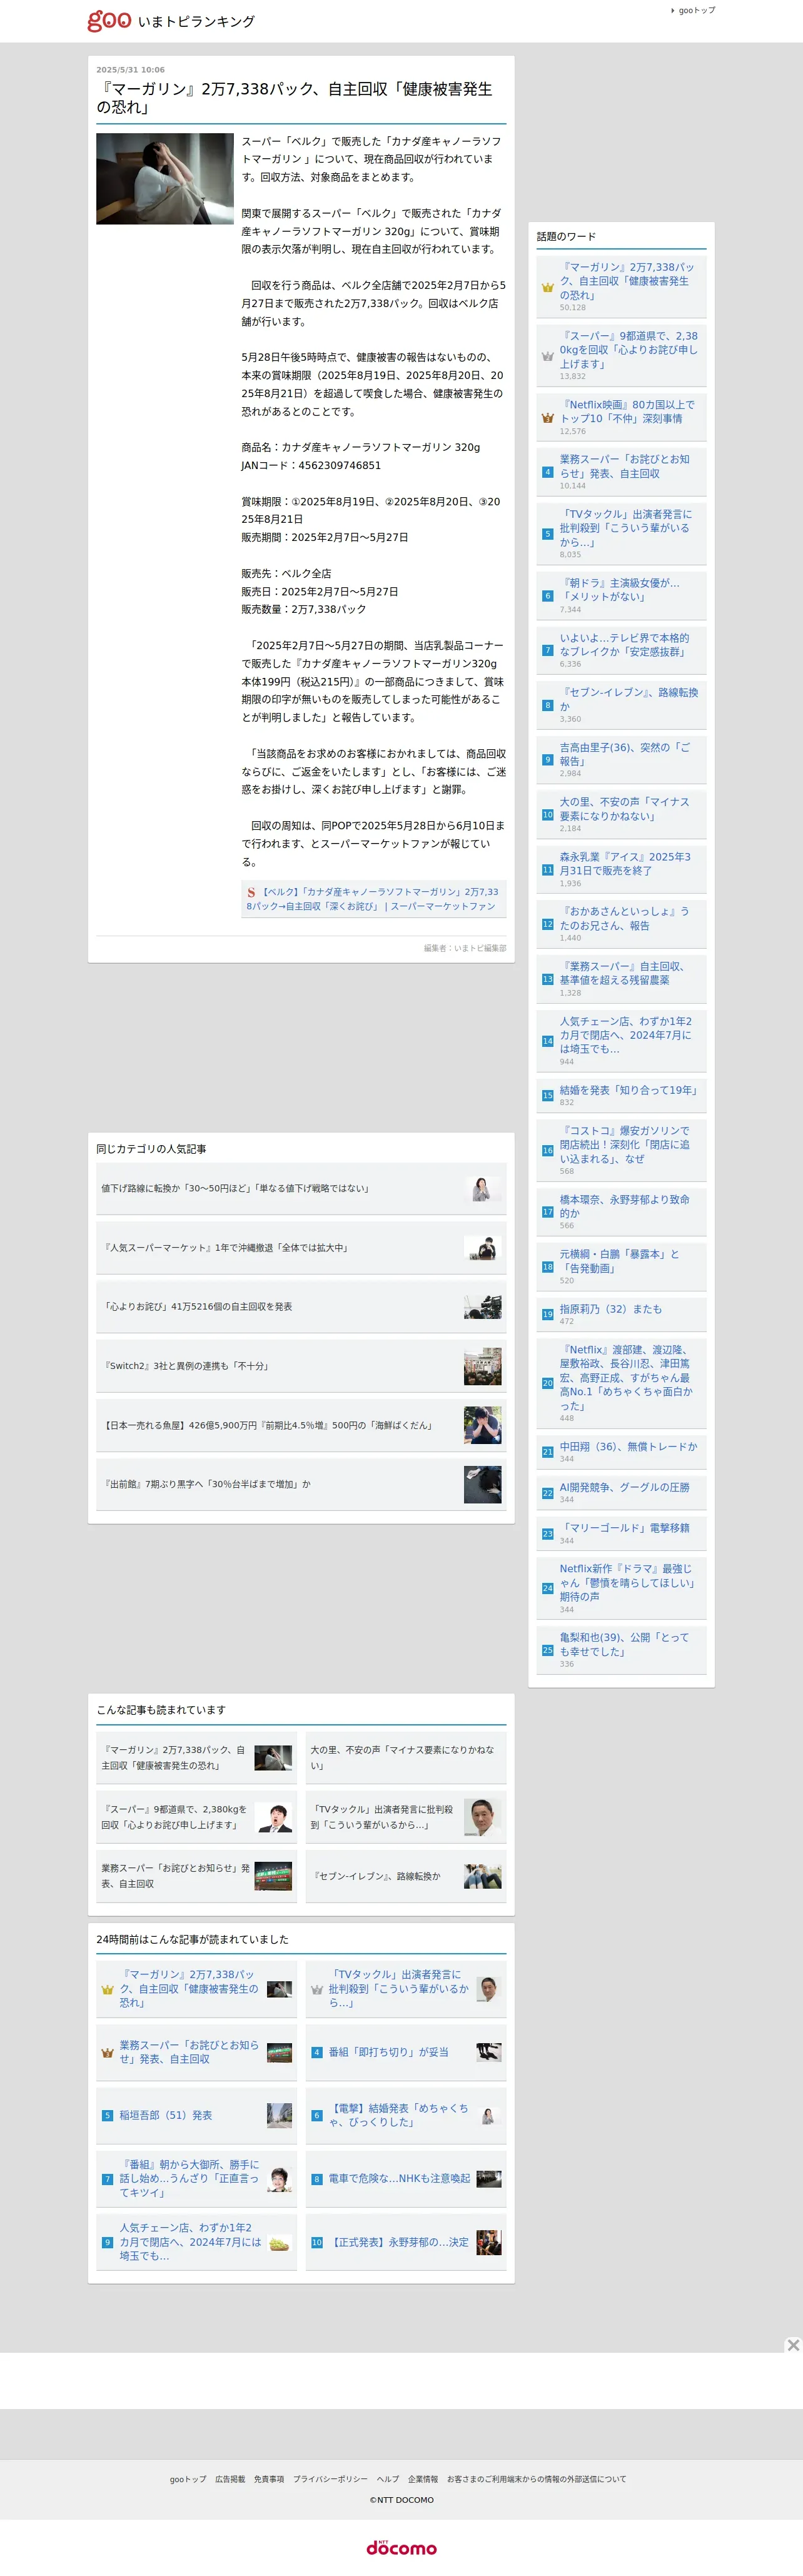Click rank badge 13 beside 『業務スーパー』自主回収

[548, 979]
